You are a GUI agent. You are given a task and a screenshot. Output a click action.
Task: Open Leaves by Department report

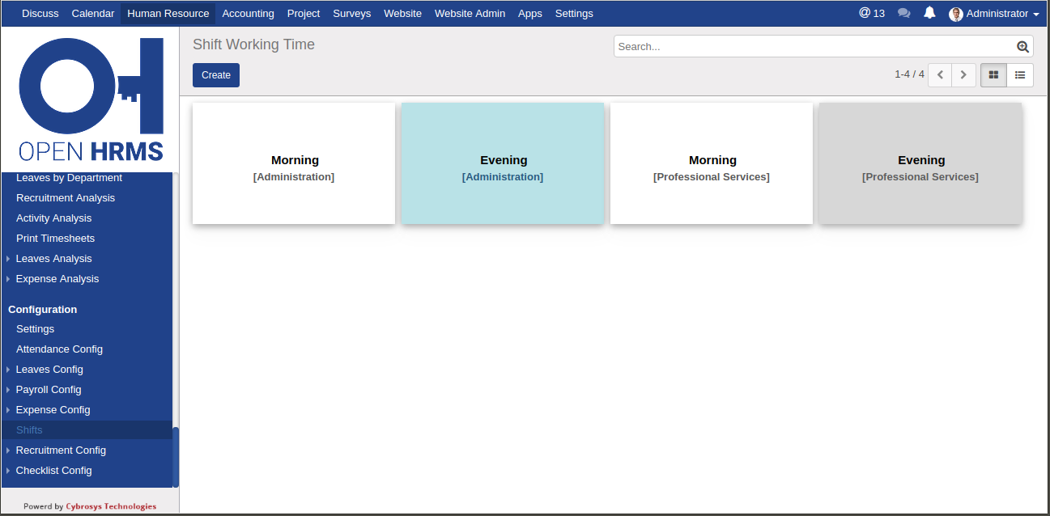pos(69,178)
